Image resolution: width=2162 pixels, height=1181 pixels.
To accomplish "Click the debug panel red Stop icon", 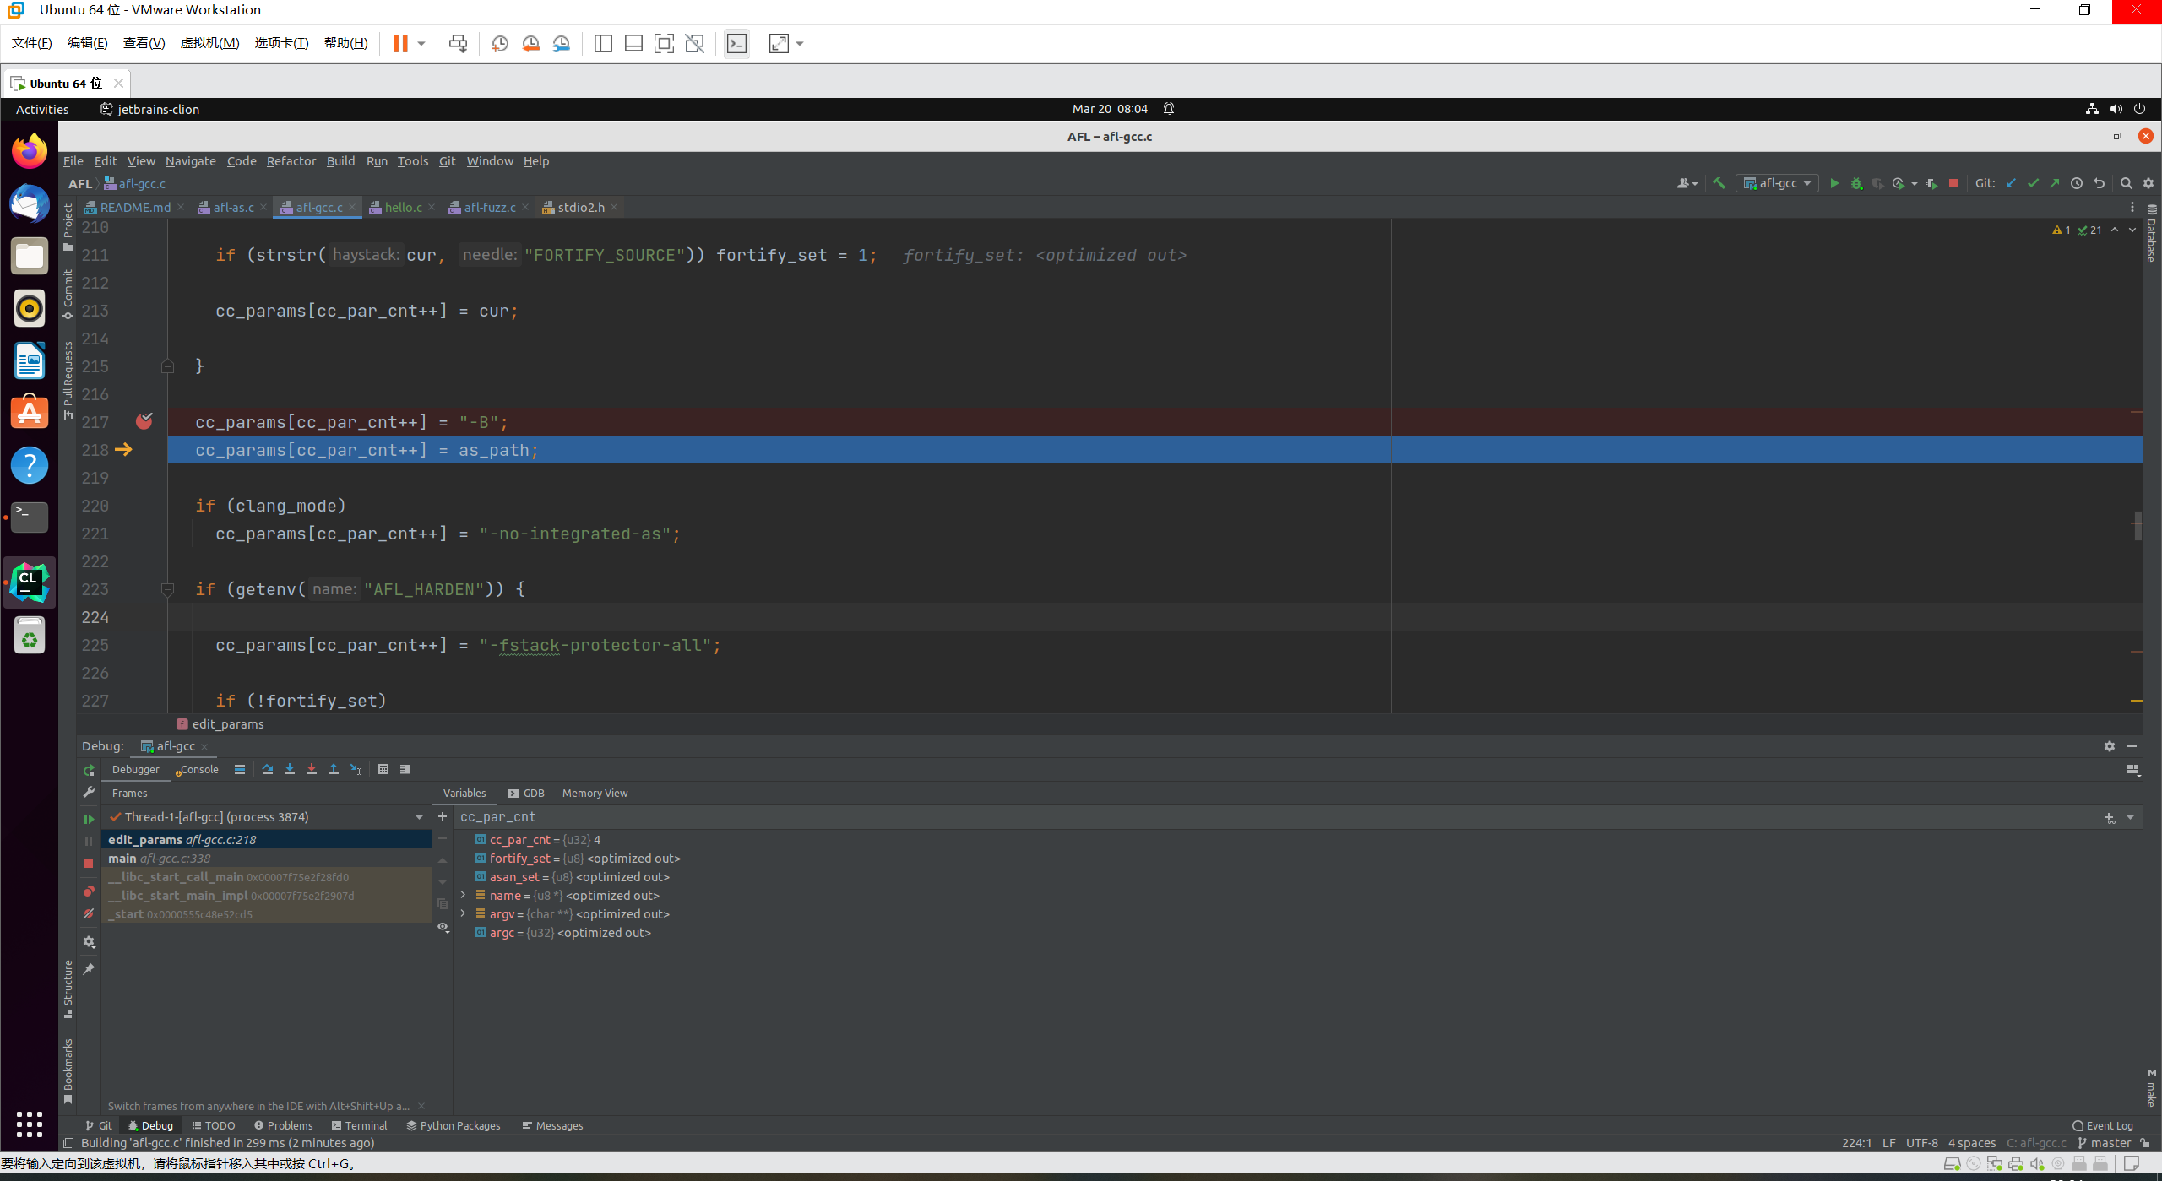I will [x=89, y=863].
